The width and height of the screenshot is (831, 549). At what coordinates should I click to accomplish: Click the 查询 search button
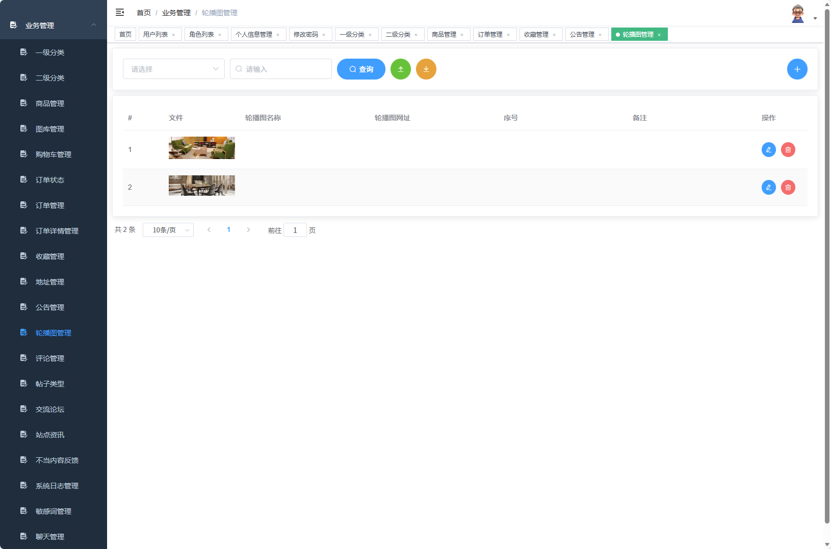361,69
